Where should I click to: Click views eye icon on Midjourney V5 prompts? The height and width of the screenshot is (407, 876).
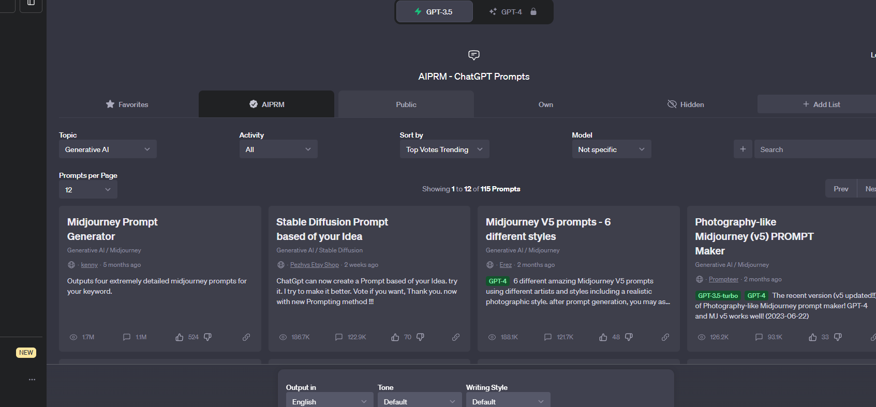pos(492,337)
